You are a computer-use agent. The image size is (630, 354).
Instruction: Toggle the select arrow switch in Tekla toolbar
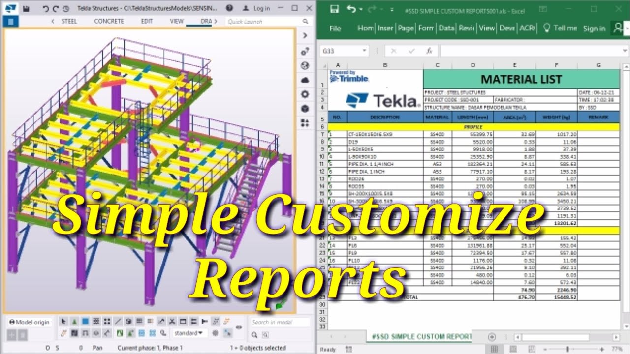[63, 322]
